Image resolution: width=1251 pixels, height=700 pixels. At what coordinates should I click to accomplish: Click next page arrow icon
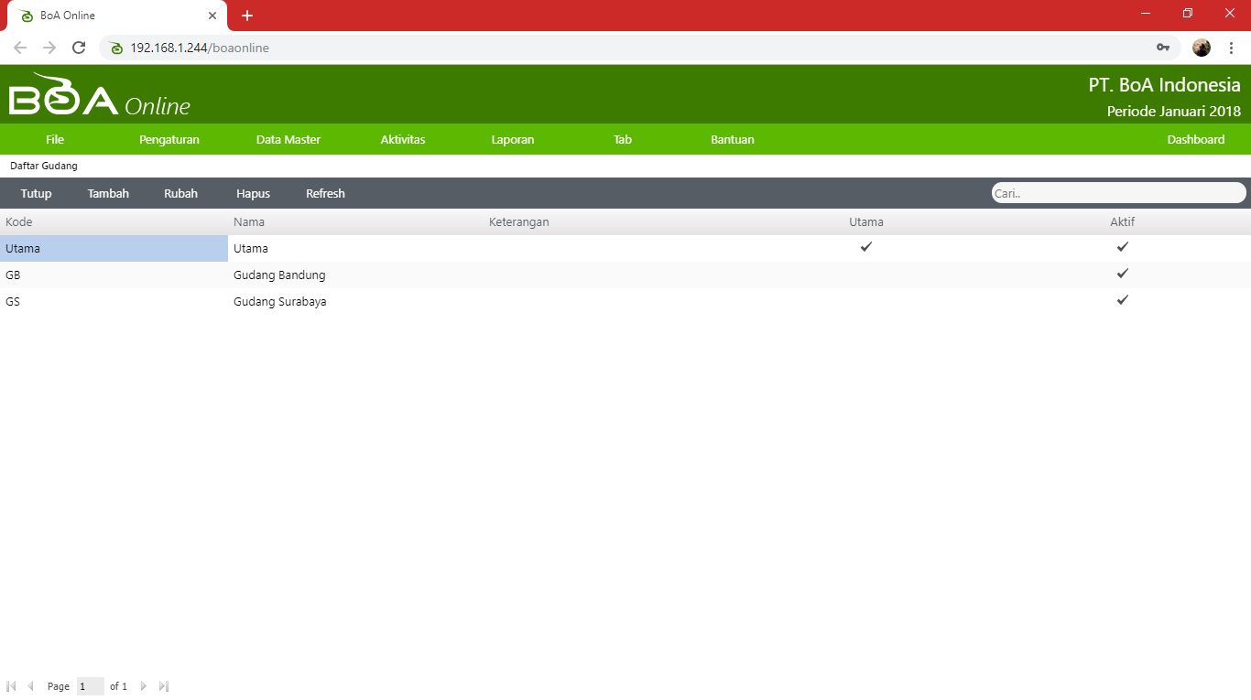click(x=143, y=686)
